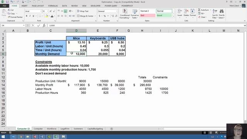The image size is (247, 139).
Task: Open the Name Box dropdown arrow
Action: point(24,25)
